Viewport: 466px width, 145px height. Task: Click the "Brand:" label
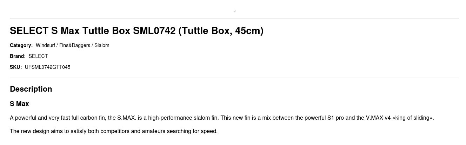(x=18, y=56)
